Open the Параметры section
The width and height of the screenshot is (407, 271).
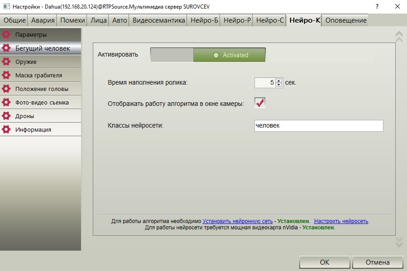tap(40, 34)
